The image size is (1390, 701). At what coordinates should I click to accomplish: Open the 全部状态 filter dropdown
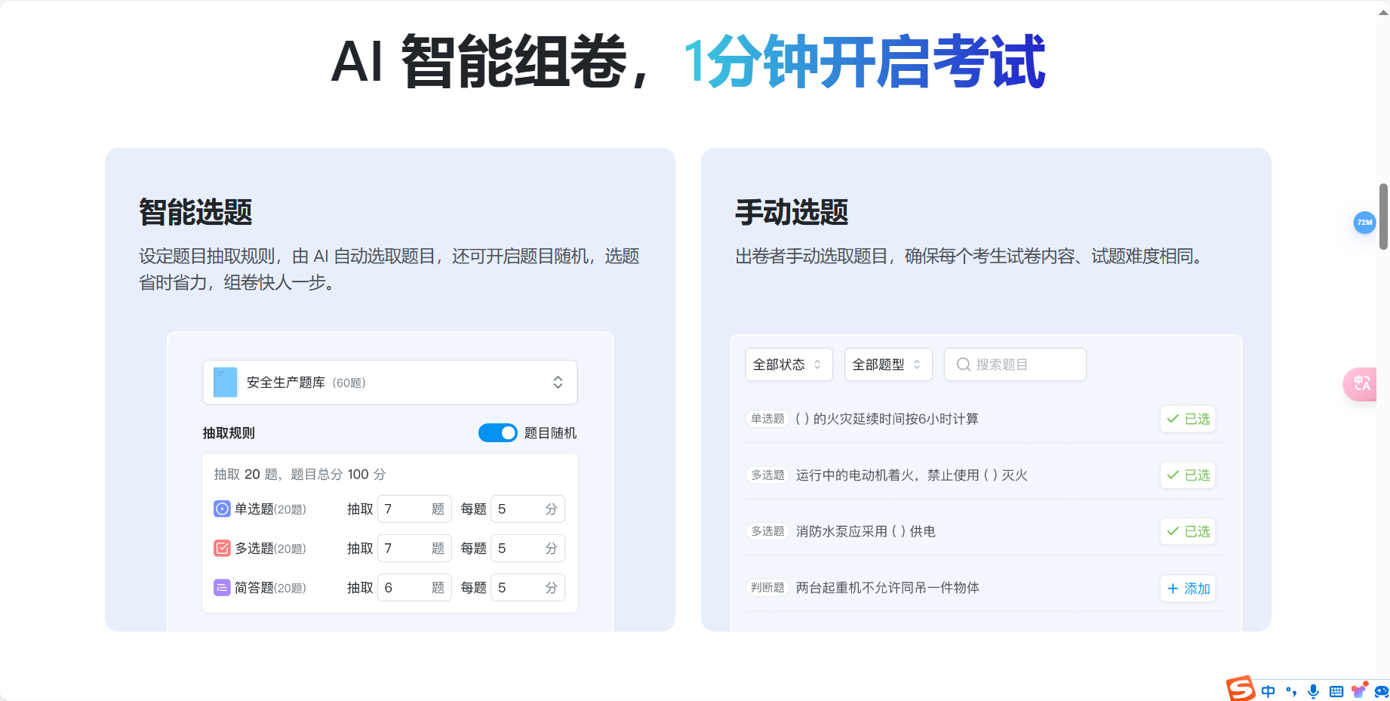coord(789,364)
